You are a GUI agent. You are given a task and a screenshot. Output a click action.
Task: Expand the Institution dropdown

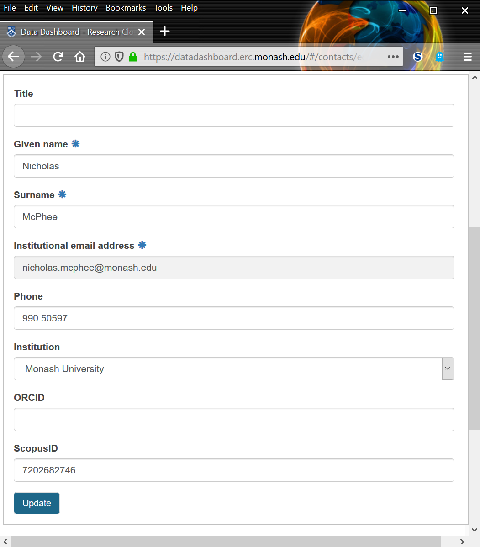point(448,368)
